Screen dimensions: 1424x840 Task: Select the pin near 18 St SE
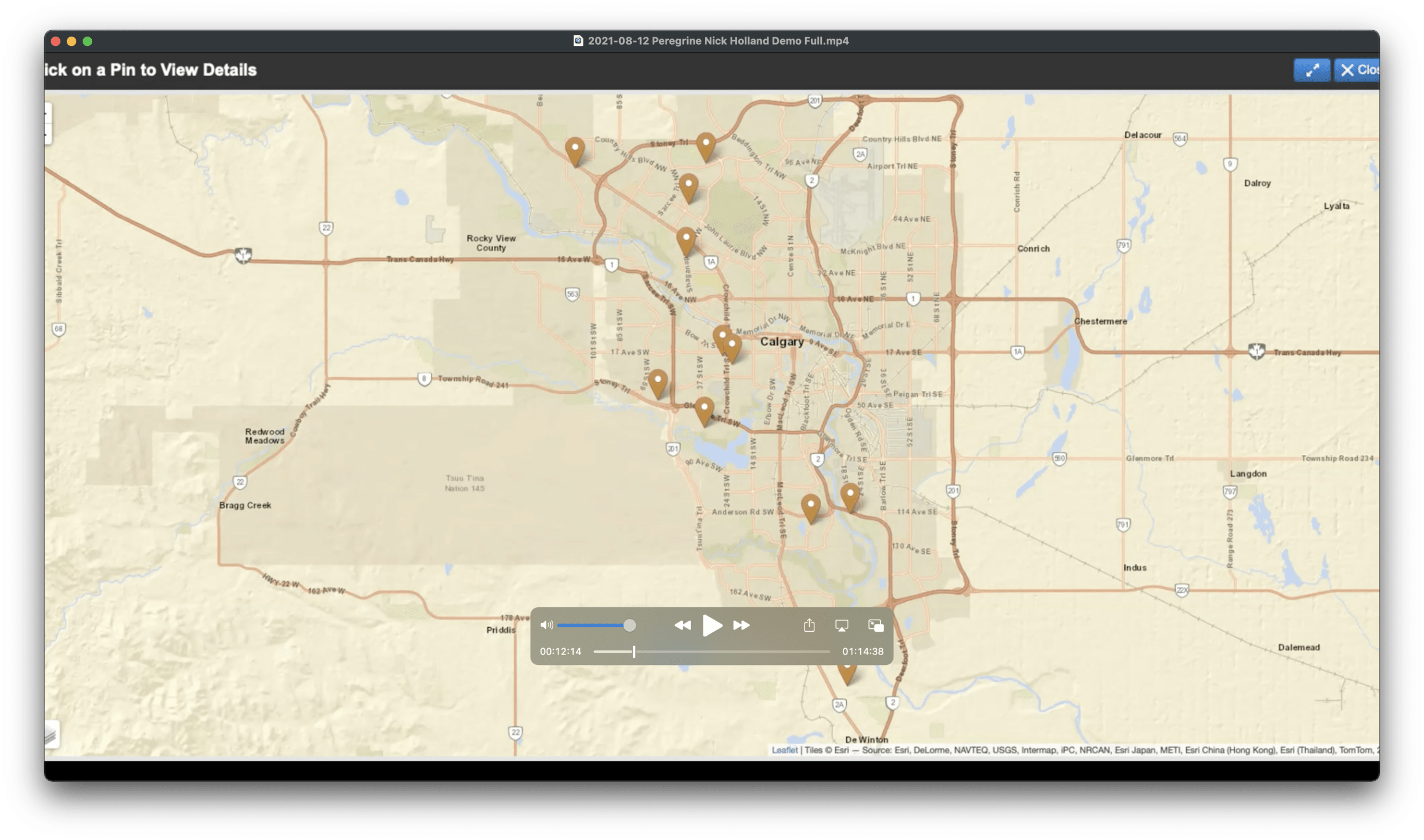point(850,498)
